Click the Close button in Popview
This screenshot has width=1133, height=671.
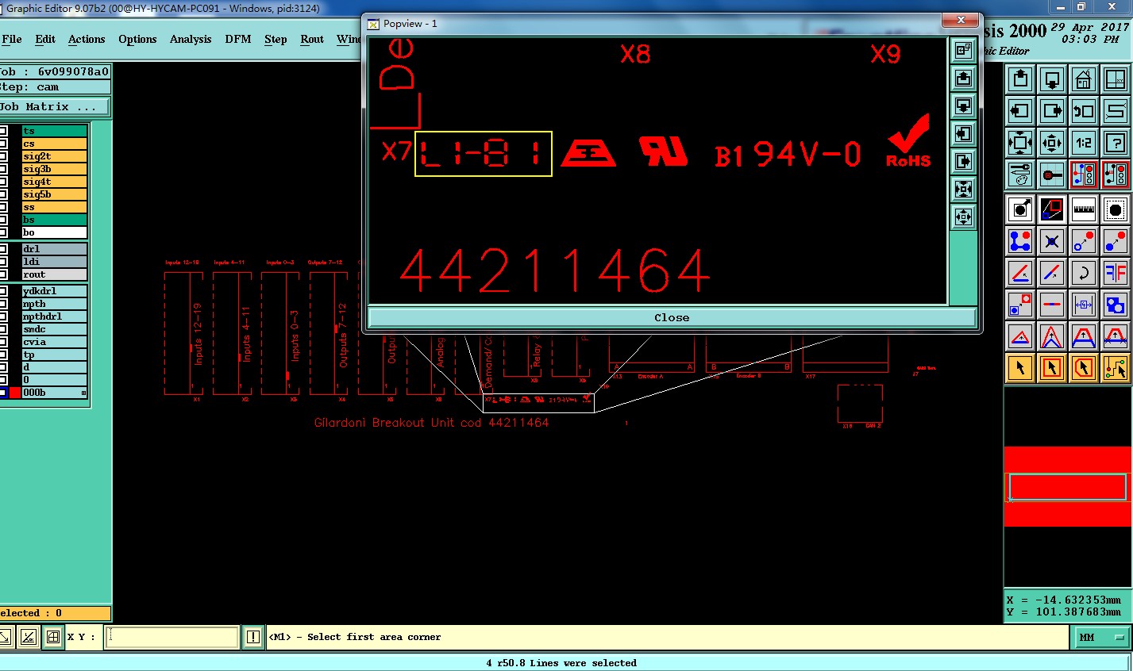(x=672, y=317)
